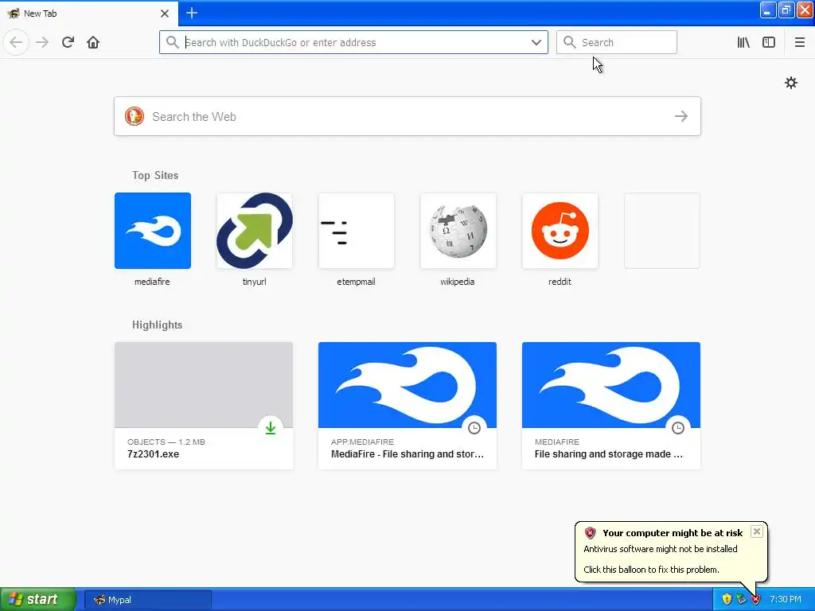Click 'MediaFire - File sharing and stor...' title
815x611 pixels.
407,453
